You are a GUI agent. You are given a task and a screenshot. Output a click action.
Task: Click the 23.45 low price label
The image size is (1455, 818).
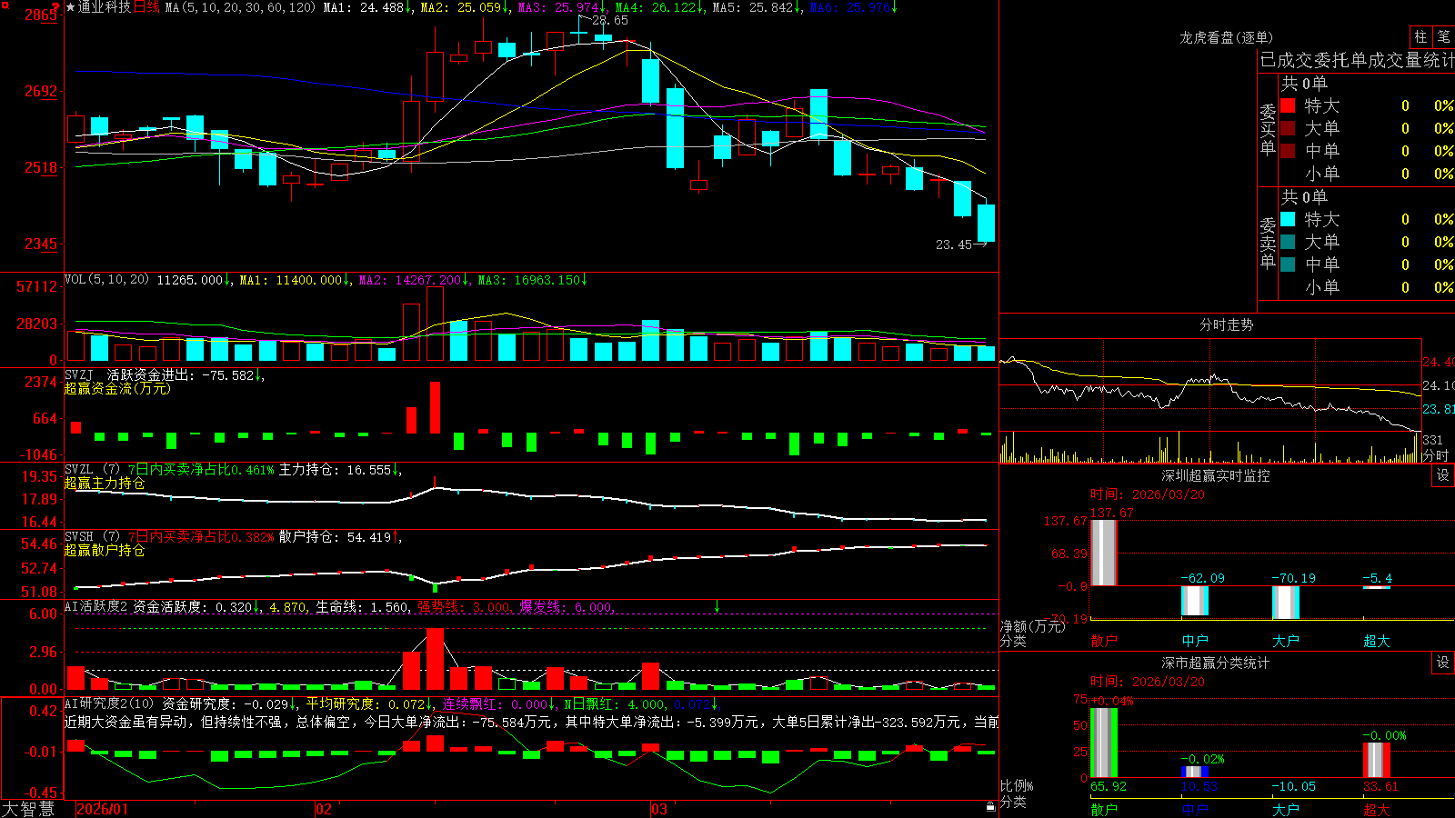click(954, 244)
